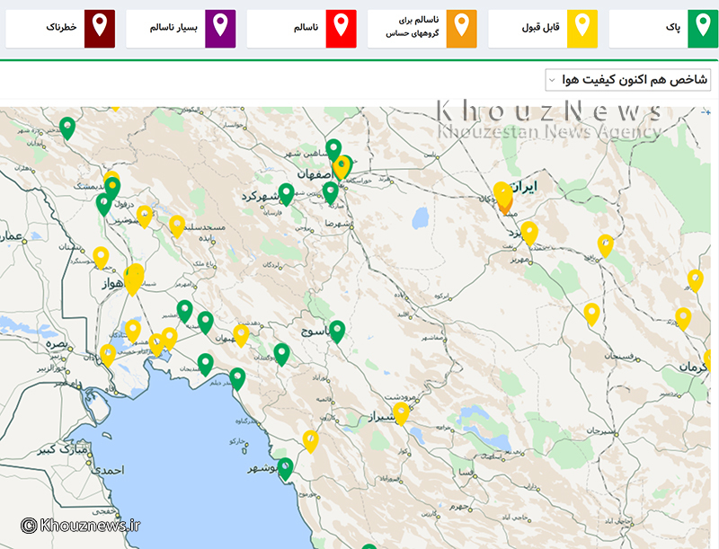
Task: Click the 'بسیار ناسالم' legend label
Action: [173, 28]
